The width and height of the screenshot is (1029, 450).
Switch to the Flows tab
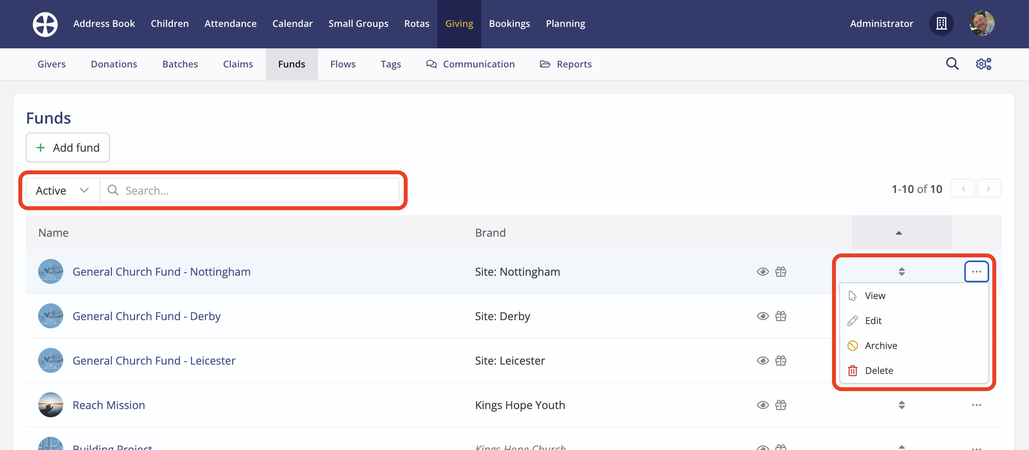(x=342, y=64)
